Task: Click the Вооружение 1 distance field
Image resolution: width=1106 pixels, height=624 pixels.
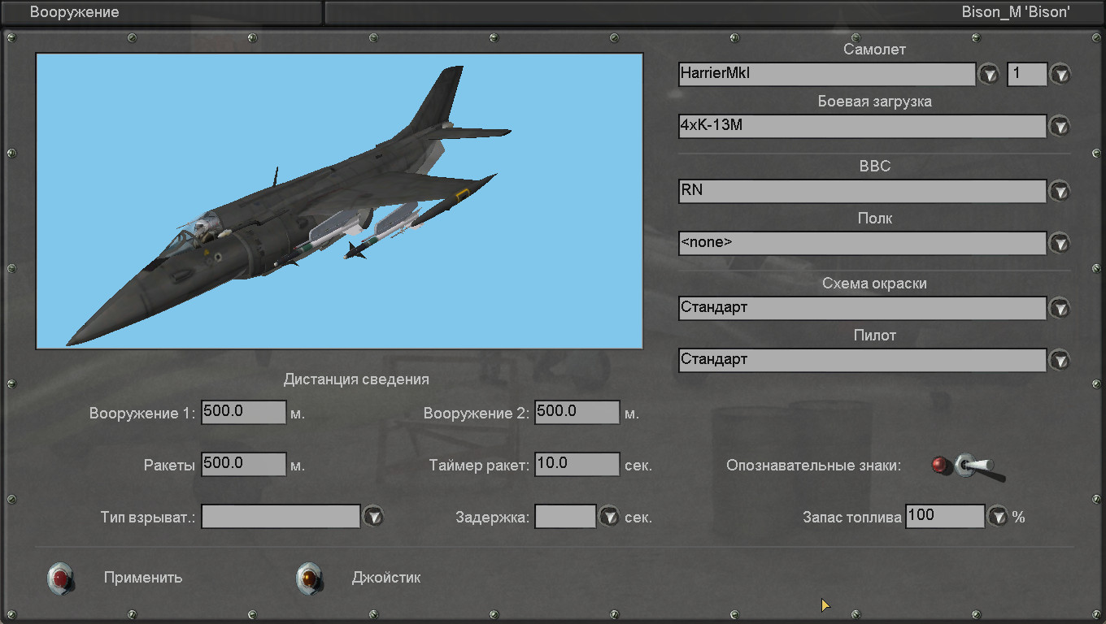Action: tap(244, 412)
